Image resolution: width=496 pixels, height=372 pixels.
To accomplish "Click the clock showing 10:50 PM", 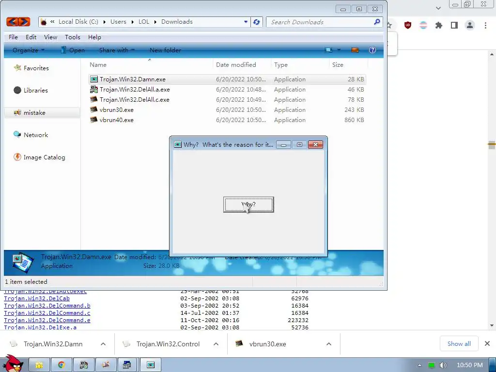I will point(470,365).
